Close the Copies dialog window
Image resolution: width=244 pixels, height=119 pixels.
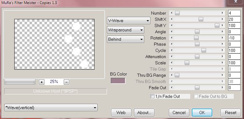click(x=236, y=2)
